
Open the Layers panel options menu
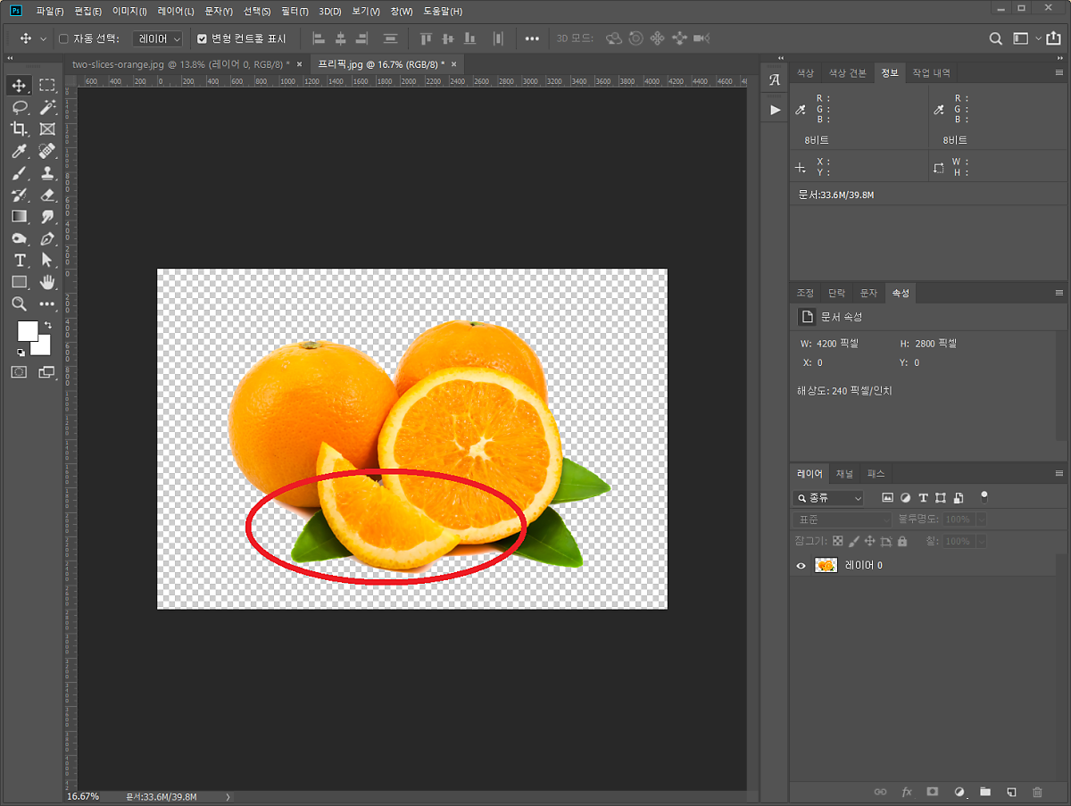pyautogui.click(x=1059, y=474)
